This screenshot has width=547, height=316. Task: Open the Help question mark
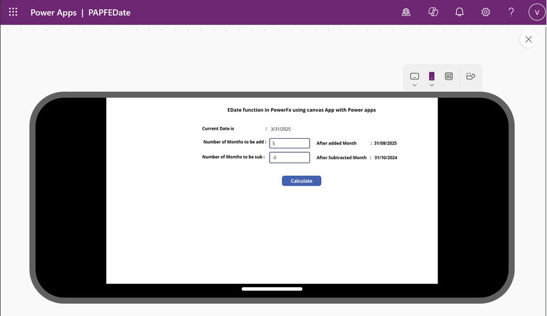click(511, 12)
